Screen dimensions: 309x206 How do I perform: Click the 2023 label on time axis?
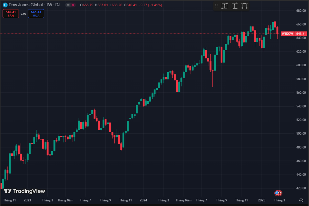pos(27,200)
